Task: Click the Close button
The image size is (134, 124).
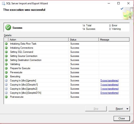Action: coord(122,118)
